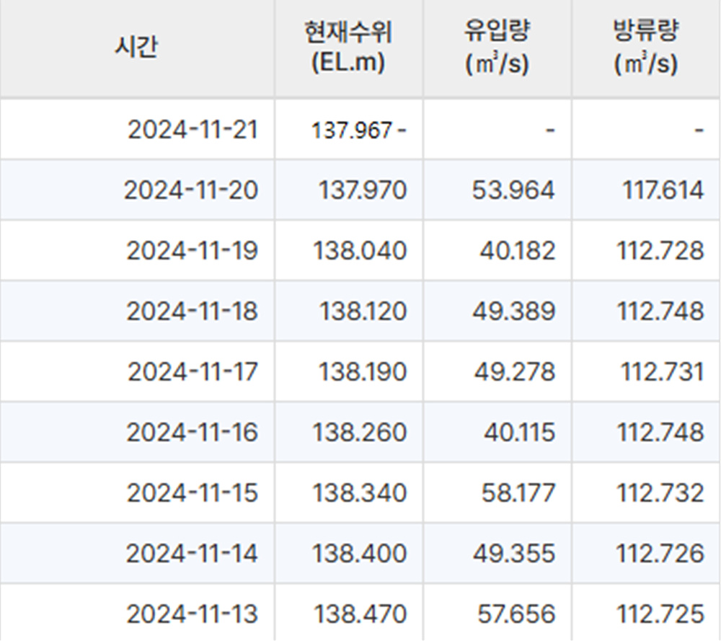Click inflow value 53.964
Image resolution: width=721 pixels, height=641 pixels.
tap(513, 190)
